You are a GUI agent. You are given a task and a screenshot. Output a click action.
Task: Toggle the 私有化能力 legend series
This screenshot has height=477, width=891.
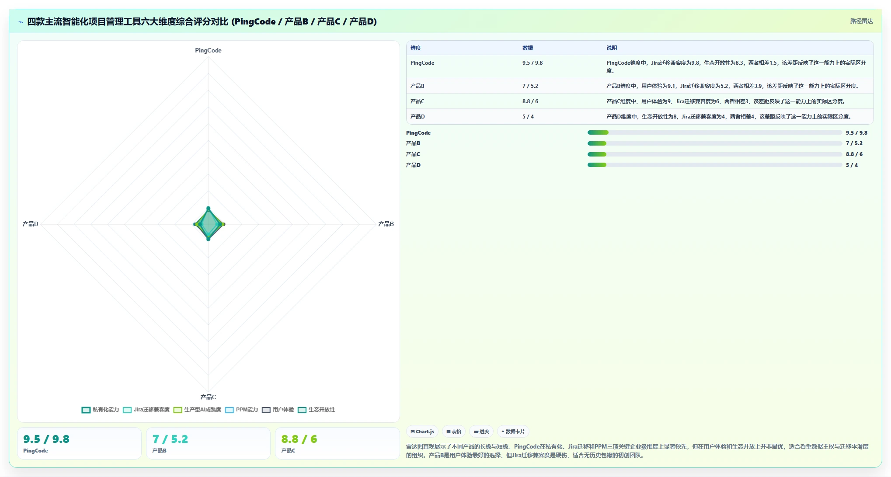(100, 410)
